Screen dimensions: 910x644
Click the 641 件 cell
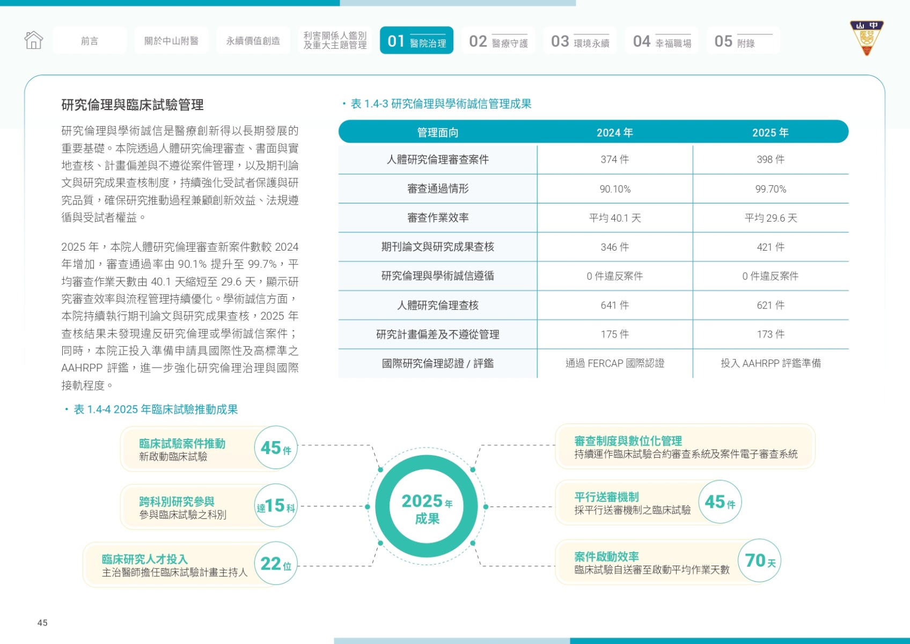click(615, 305)
